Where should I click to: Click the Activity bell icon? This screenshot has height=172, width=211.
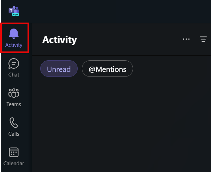pos(14,34)
